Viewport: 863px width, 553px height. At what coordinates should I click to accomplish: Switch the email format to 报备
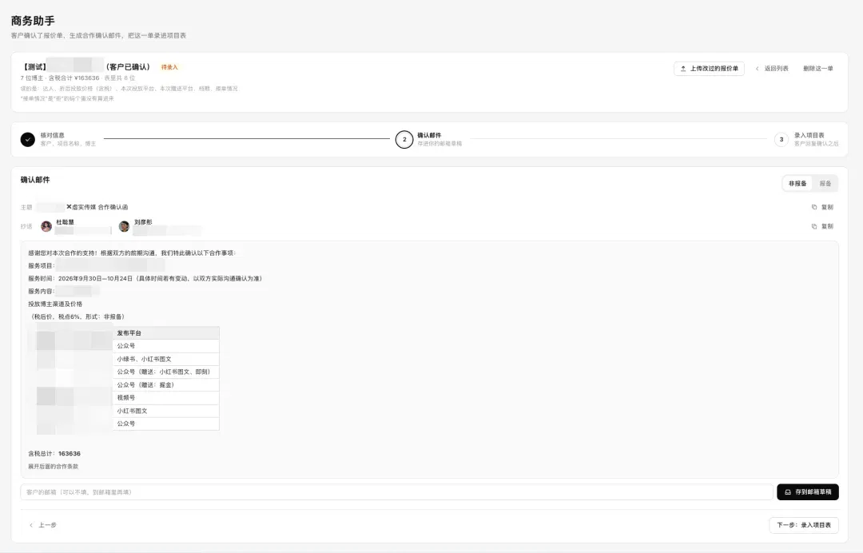pyautogui.click(x=825, y=184)
